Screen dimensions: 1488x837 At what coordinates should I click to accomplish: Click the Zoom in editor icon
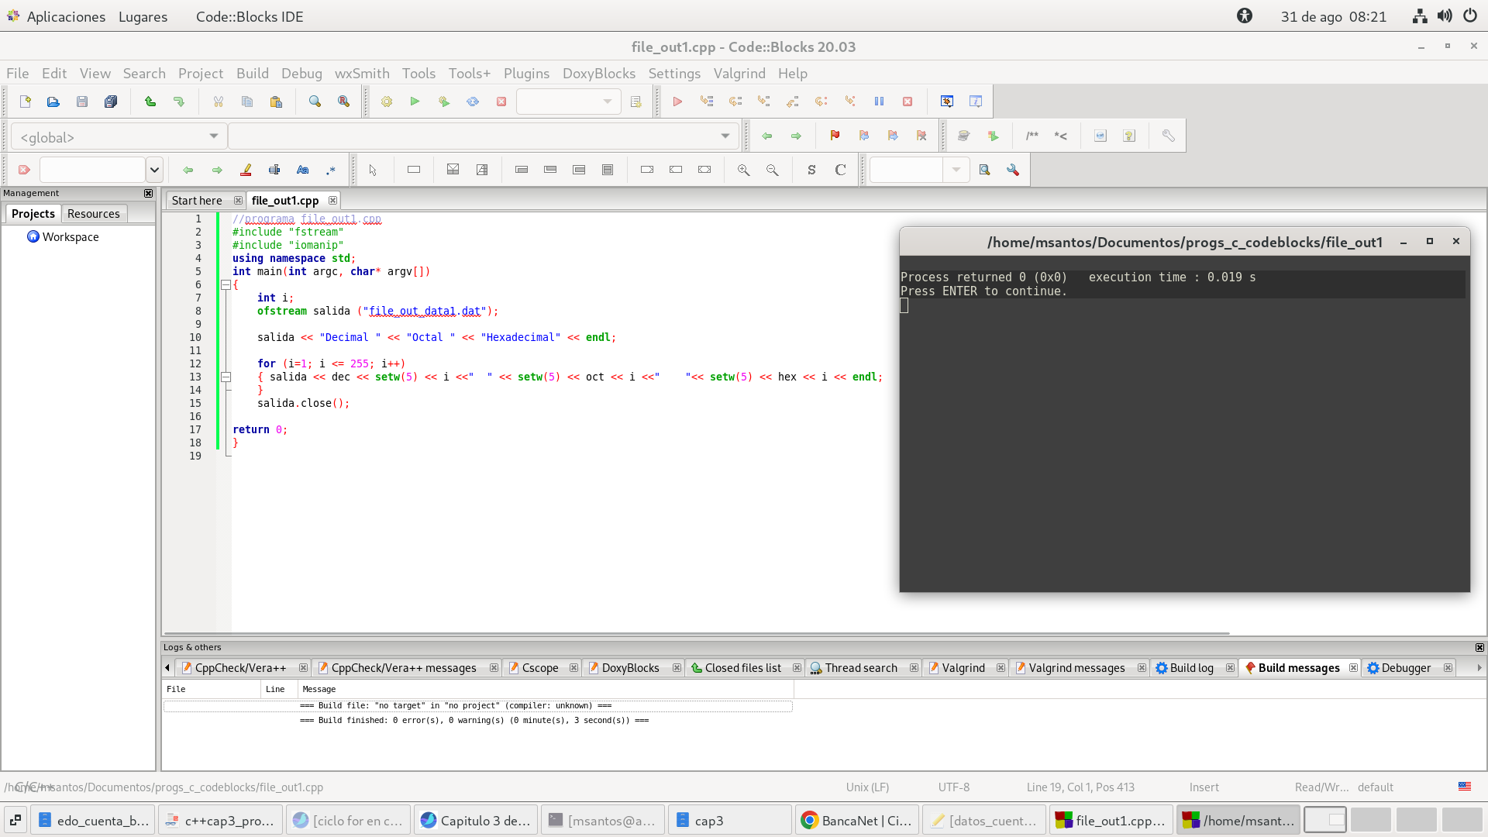tap(743, 170)
